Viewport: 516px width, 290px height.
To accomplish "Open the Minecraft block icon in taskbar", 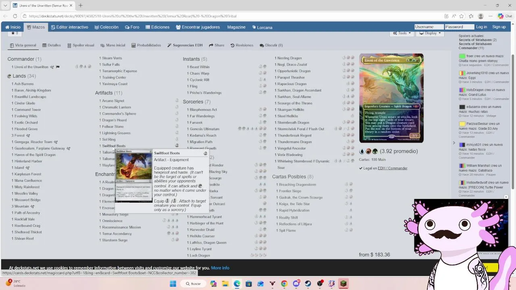I will tap(343, 284).
